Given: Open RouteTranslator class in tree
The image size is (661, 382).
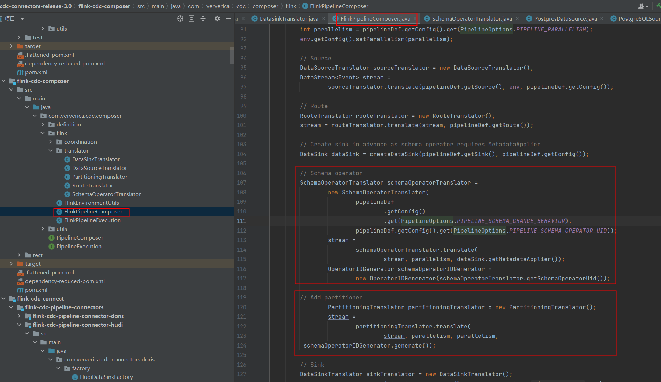Looking at the screenshot, I should click(x=92, y=185).
